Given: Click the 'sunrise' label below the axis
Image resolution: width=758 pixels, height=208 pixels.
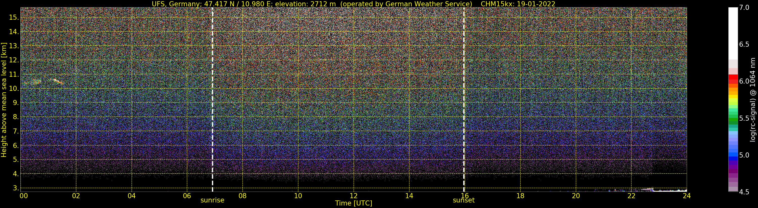Looking at the screenshot, I should (x=212, y=200).
